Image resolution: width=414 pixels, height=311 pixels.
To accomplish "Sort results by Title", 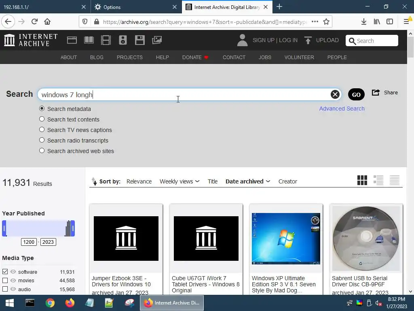I will (213, 181).
